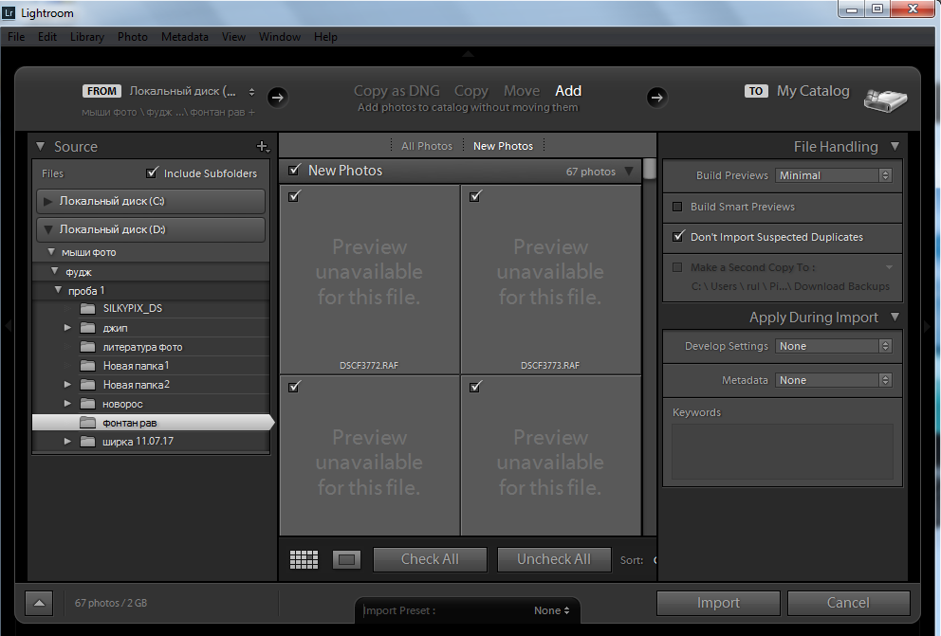This screenshot has width=941, height=636.
Task: Choose Copy import mode
Action: click(x=471, y=90)
